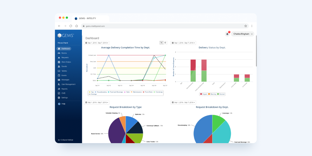Reload the page with the refresh icon
The height and width of the screenshot is (156, 312).
tap(71, 26)
